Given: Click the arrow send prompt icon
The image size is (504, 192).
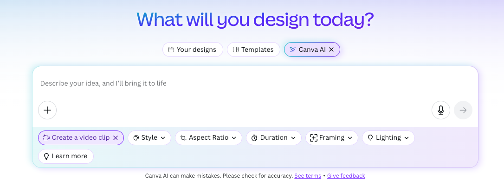Looking at the screenshot, I should point(463,110).
